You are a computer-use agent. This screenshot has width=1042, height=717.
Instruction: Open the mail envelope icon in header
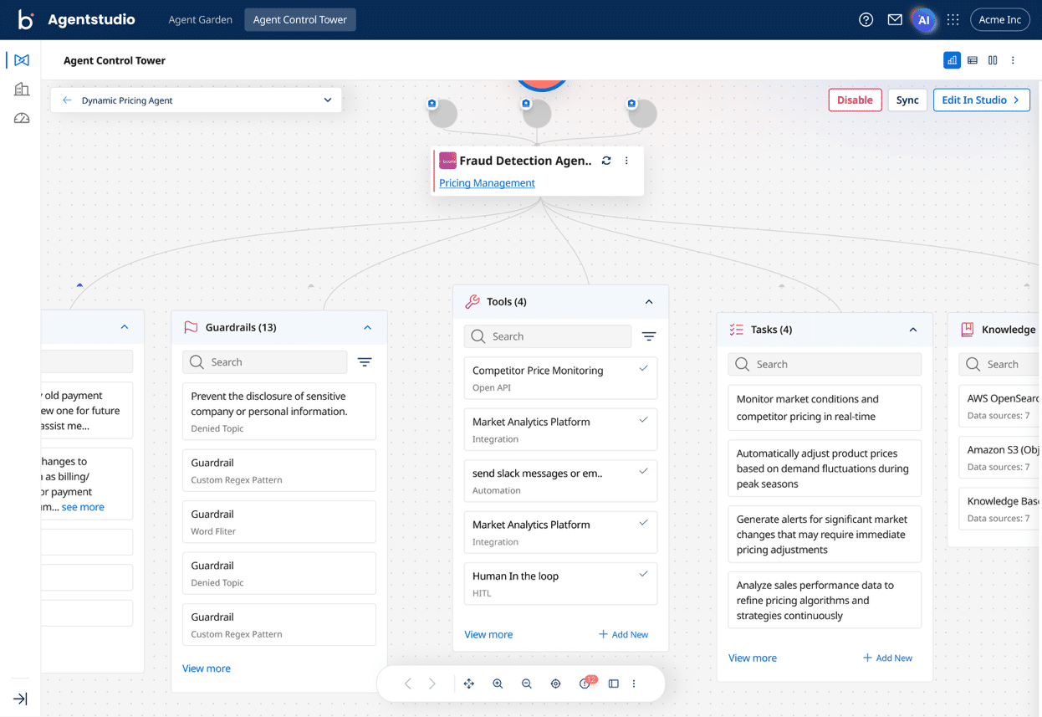tap(895, 19)
